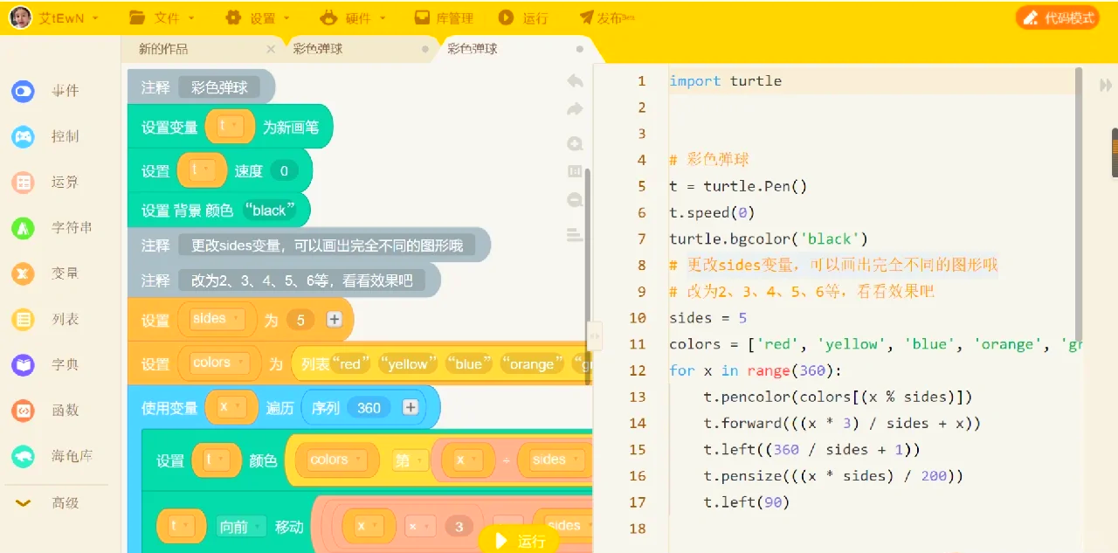
Task: Click line number 18 in code gutter
Action: pos(637,529)
